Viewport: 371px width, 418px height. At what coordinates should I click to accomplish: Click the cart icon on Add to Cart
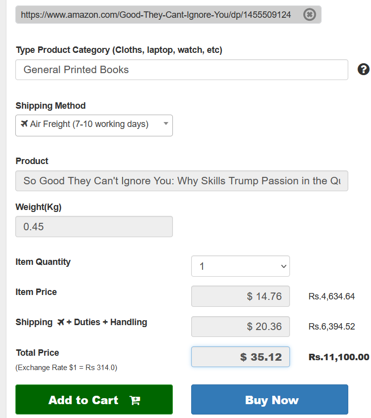click(x=135, y=400)
